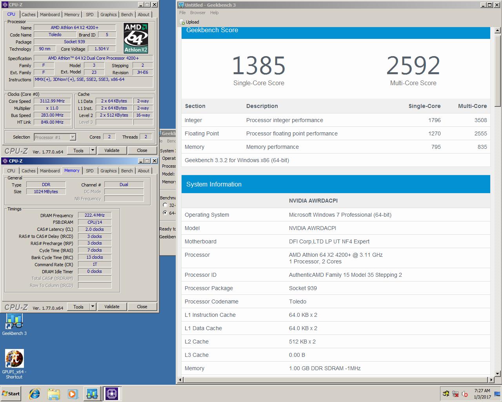Click Tools button in lower CPU-Z
Screen dimensions: 502x402
pos(78,307)
